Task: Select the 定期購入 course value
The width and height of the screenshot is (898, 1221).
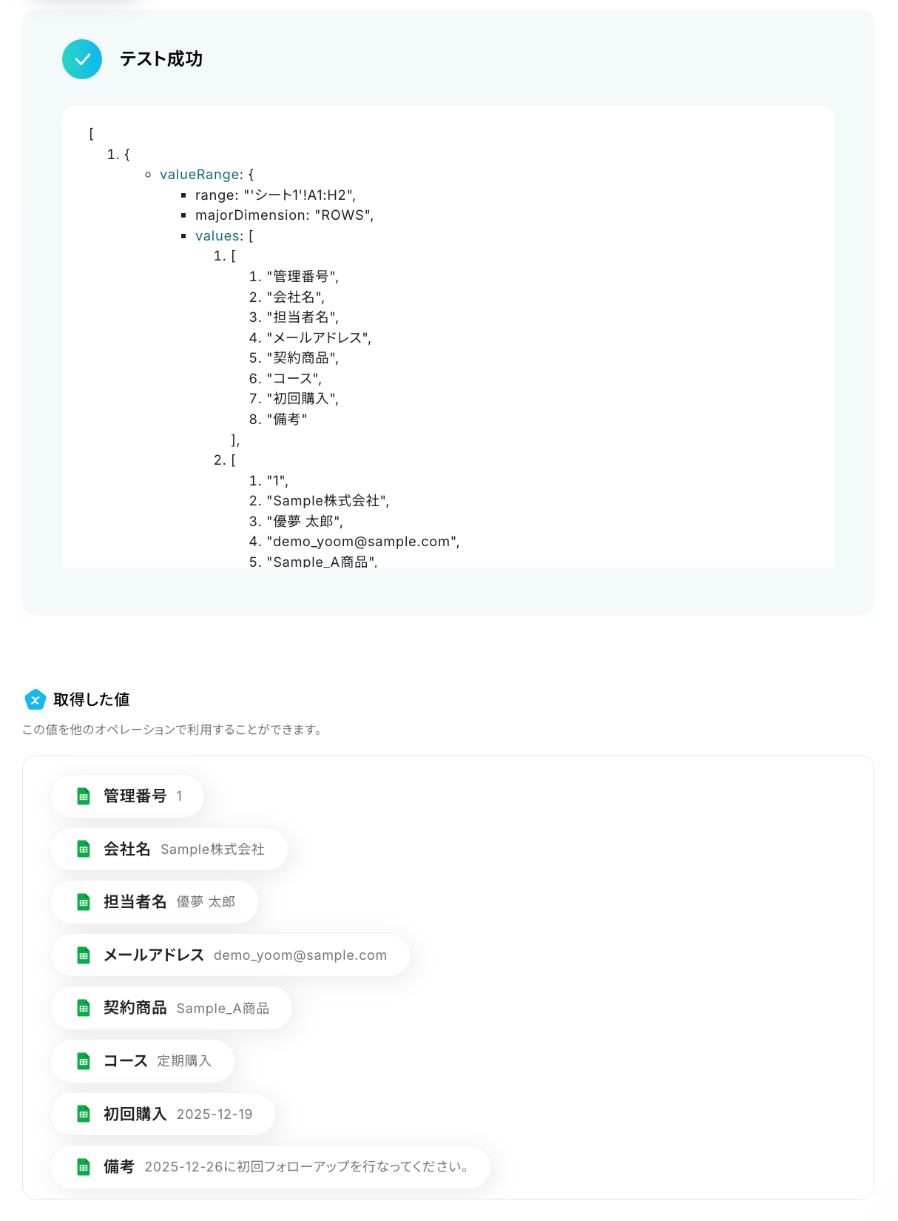Action: click(x=184, y=1061)
